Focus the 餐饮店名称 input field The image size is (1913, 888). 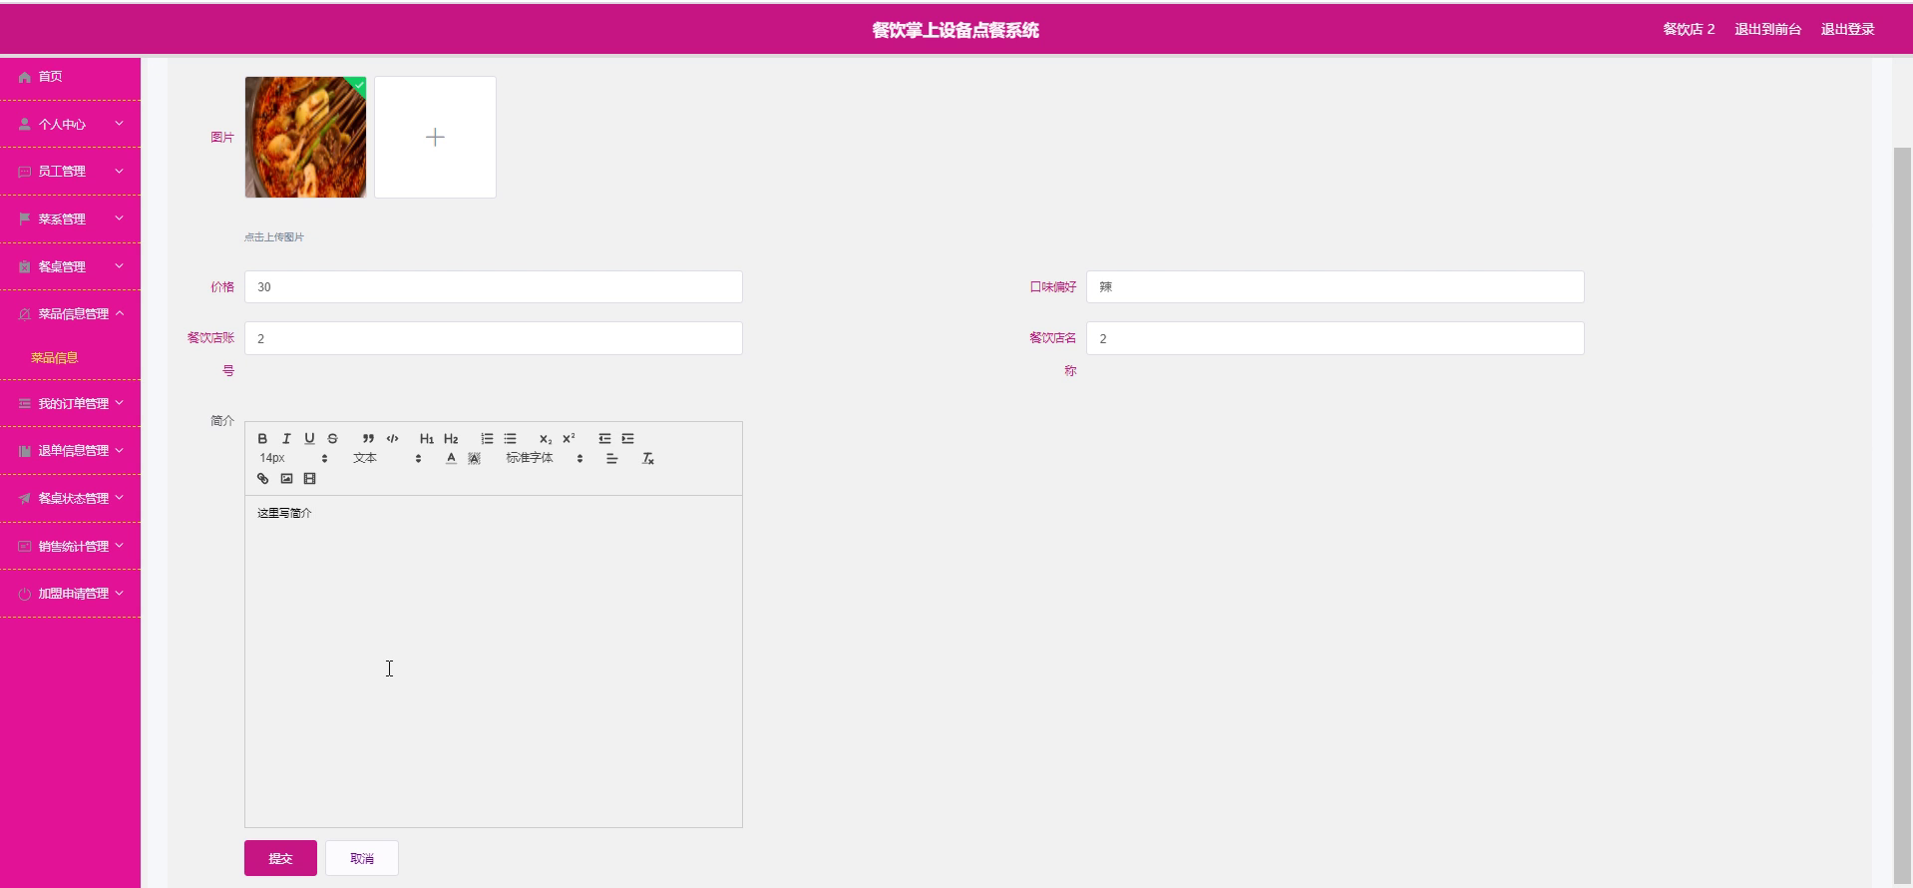(x=1336, y=338)
